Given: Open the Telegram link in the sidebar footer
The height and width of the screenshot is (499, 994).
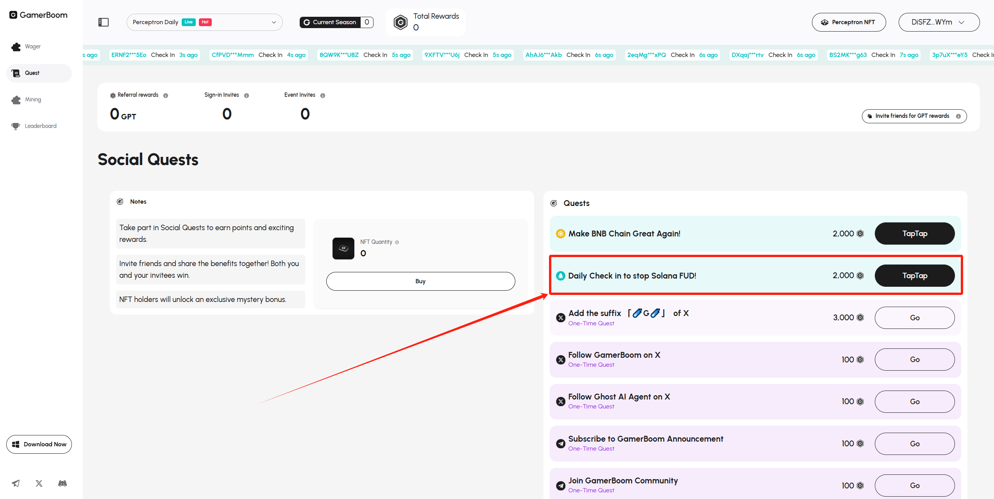Looking at the screenshot, I should (16, 483).
